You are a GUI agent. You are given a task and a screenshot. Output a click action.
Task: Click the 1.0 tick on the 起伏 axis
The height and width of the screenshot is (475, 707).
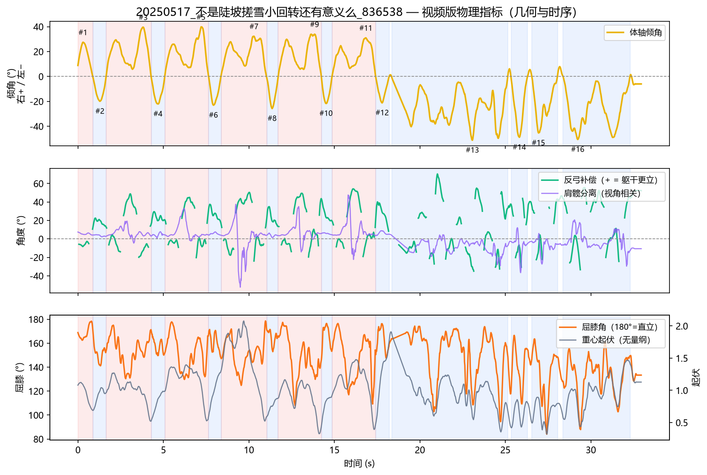(x=681, y=391)
